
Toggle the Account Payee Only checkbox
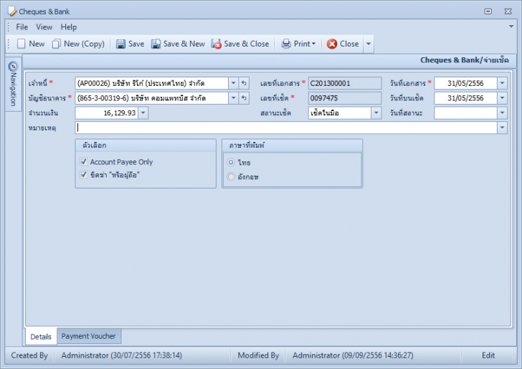point(84,162)
